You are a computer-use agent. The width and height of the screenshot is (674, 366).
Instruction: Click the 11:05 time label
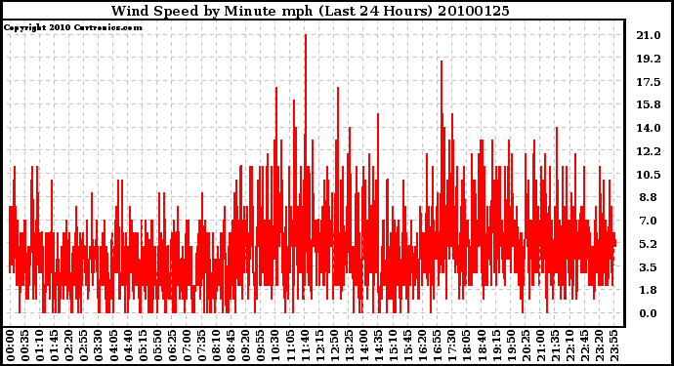290,346
